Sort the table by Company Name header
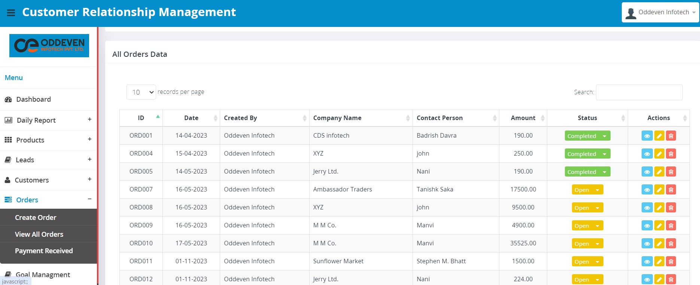The width and height of the screenshot is (700, 285). (x=337, y=118)
